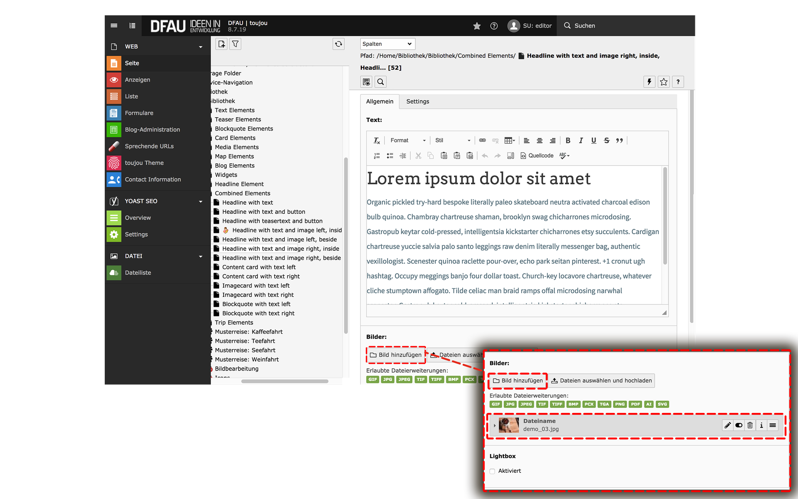Delete demo_03.jpg with trash icon
This screenshot has width=798, height=499.
click(x=750, y=425)
